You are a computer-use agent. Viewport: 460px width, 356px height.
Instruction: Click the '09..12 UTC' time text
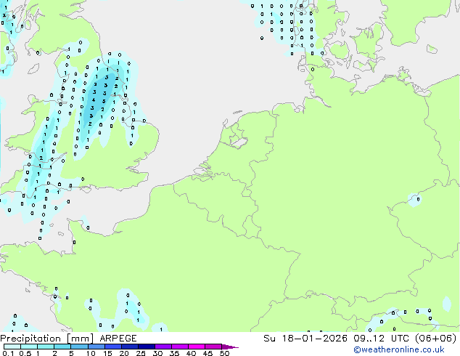point(383,339)
